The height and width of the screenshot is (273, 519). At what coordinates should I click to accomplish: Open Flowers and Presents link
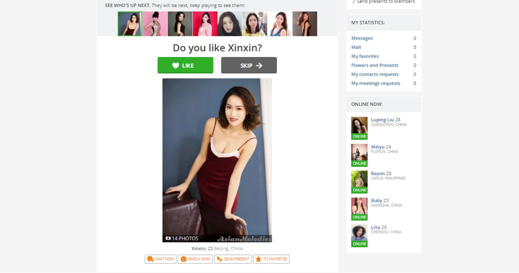pyautogui.click(x=375, y=65)
